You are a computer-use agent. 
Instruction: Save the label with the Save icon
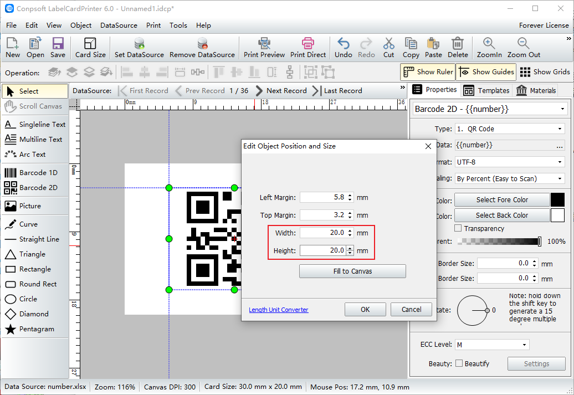pyautogui.click(x=58, y=48)
